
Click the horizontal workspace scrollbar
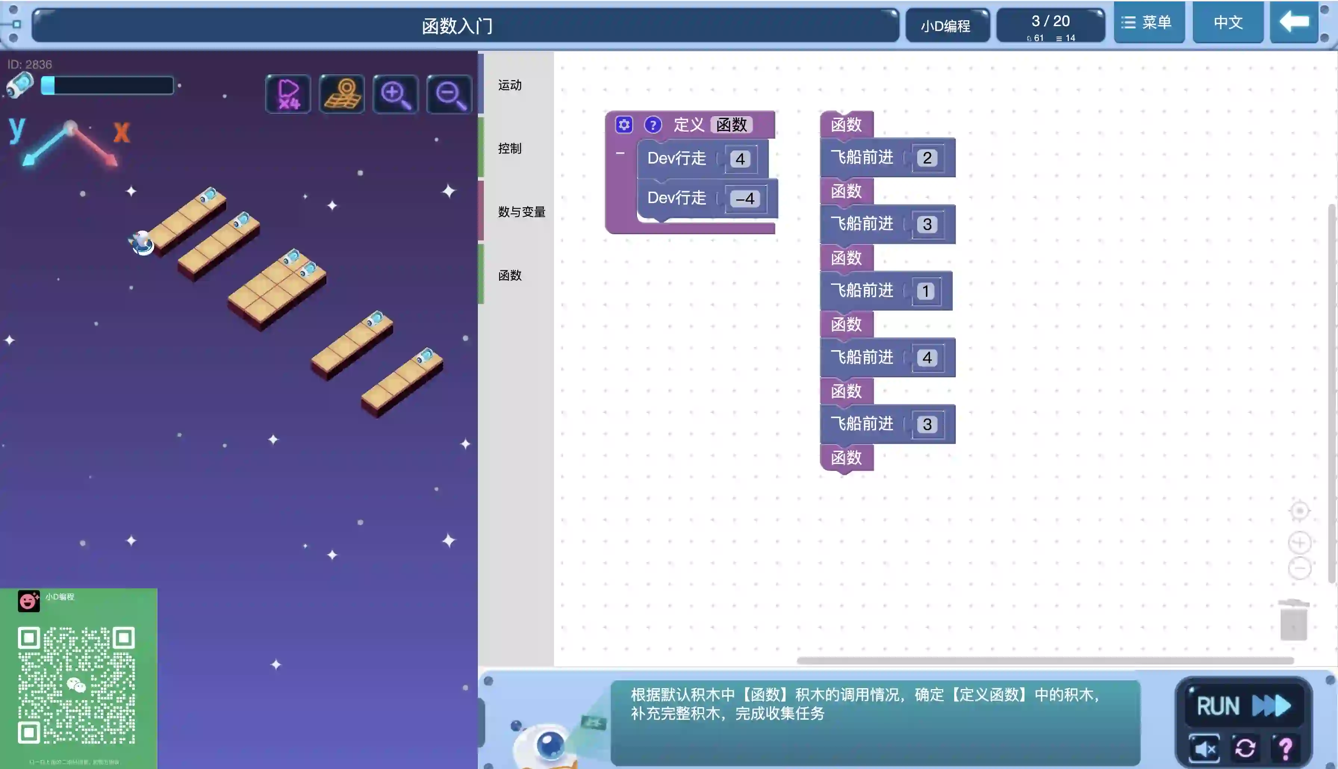(x=1045, y=660)
